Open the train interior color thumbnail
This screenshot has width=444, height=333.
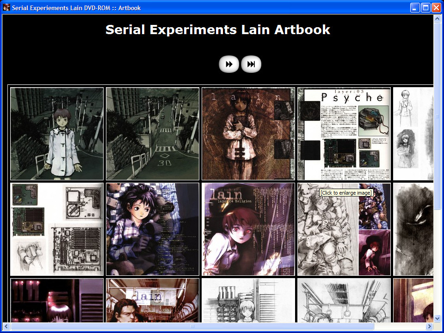[153, 300]
